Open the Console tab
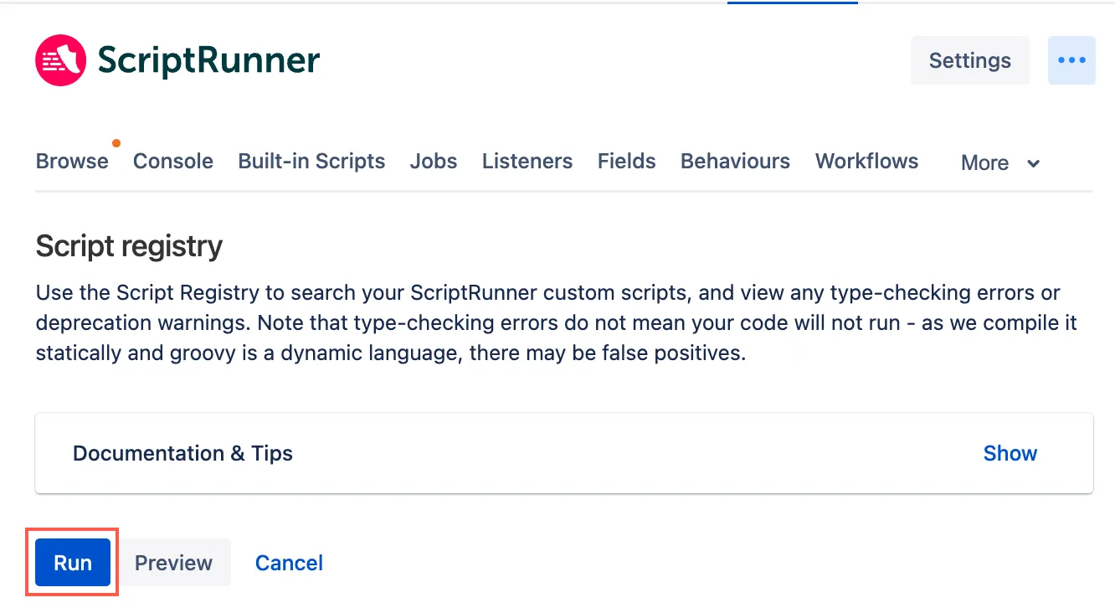The width and height of the screenshot is (1115, 613). [x=173, y=161]
